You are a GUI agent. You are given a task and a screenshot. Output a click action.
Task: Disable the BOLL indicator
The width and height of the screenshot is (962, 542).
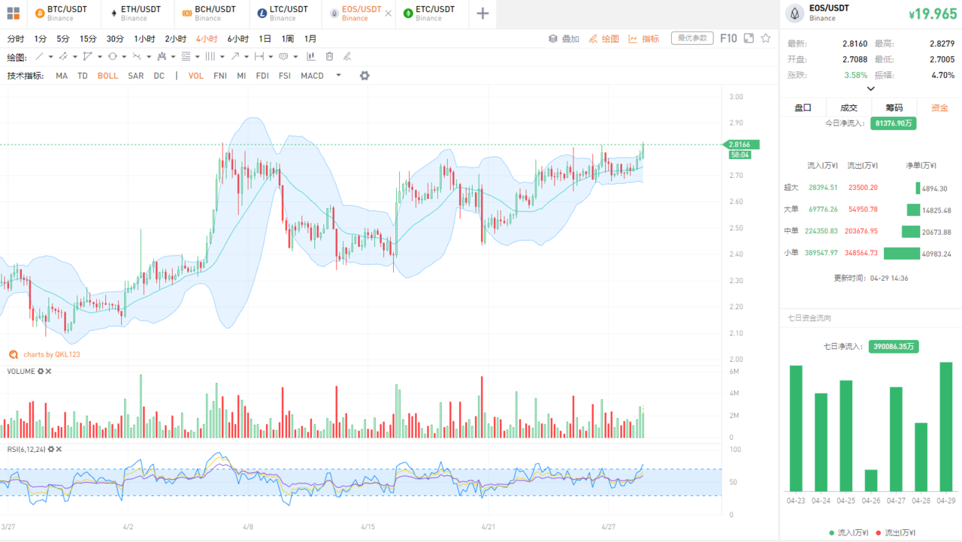107,76
